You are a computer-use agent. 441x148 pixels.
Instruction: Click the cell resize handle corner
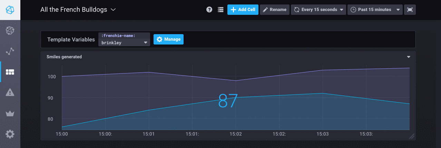tap(411, 136)
